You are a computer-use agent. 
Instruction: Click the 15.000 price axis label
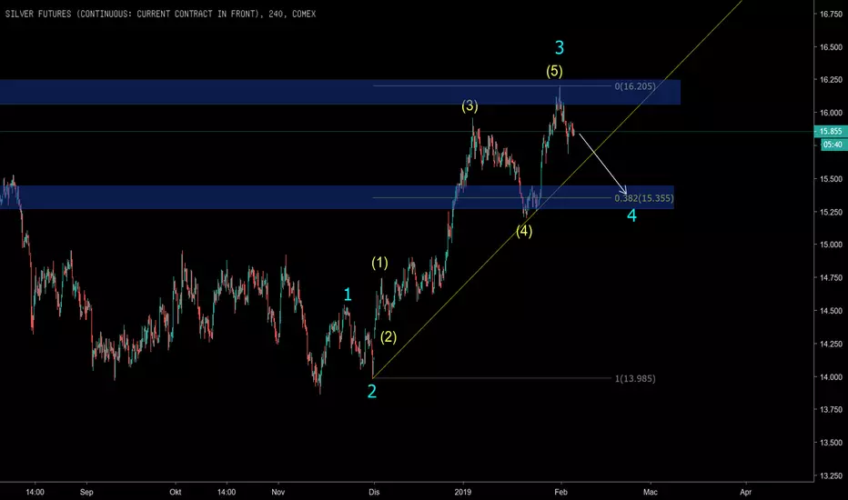(831, 245)
